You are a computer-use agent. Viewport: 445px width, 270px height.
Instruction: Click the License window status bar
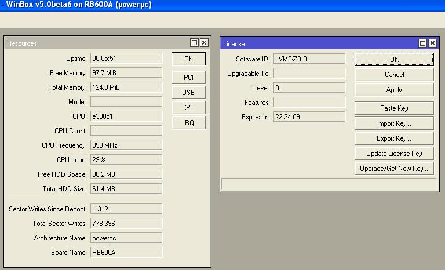[329, 184]
